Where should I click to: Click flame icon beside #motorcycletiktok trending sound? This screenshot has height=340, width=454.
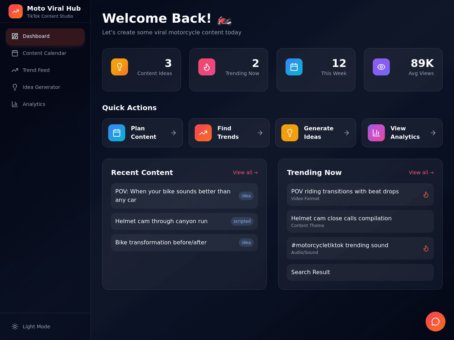(x=426, y=248)
